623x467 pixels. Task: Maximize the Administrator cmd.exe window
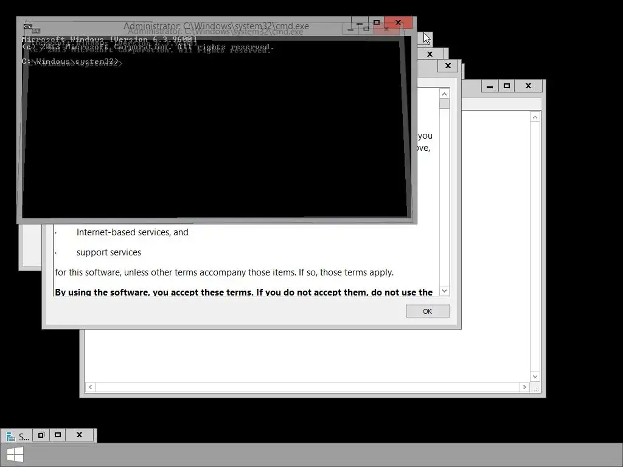tap(376, 22)
